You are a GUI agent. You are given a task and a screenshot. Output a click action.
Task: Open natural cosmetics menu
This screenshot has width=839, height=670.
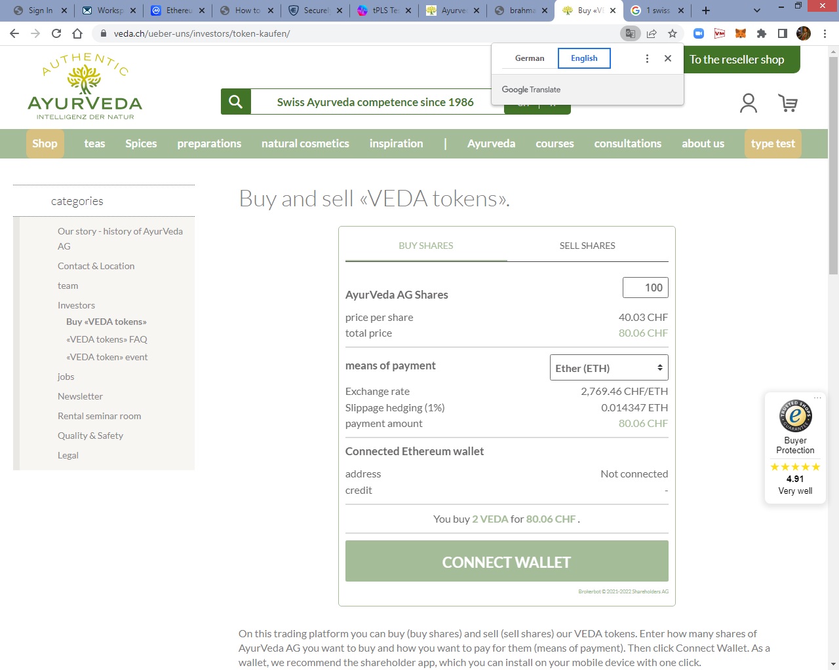point(305,143)
